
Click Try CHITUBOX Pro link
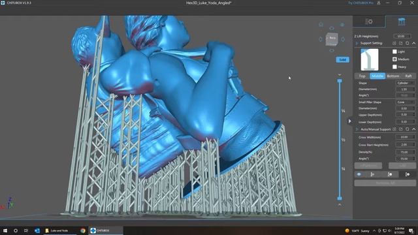click(361, 3)
